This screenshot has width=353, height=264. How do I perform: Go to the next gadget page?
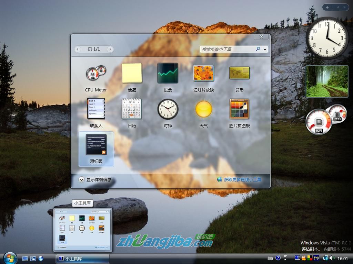point(110,49)
